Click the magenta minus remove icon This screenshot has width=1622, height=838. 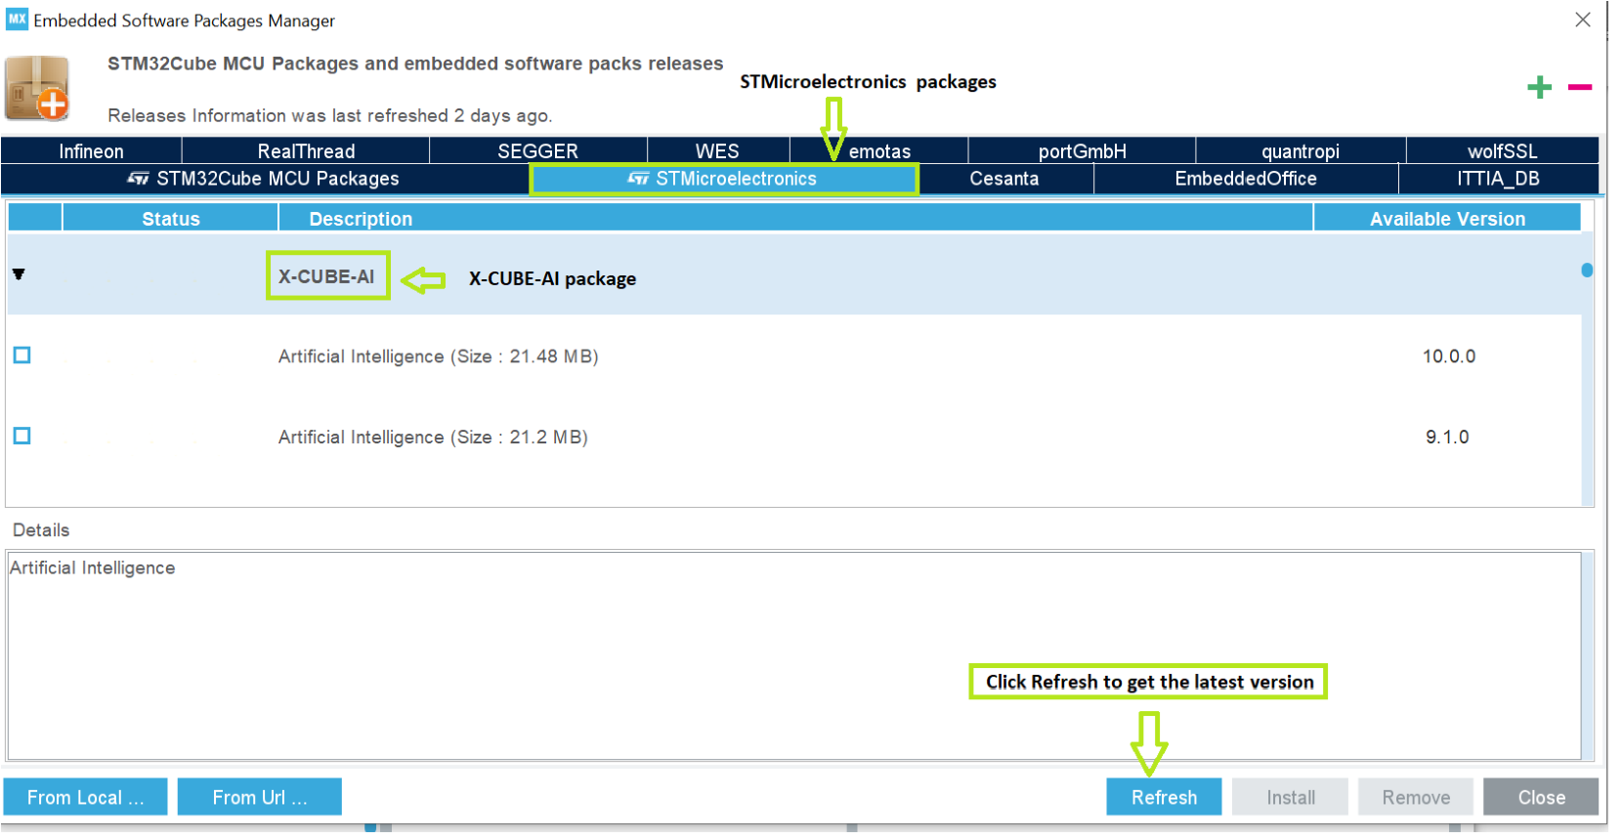1580,88
